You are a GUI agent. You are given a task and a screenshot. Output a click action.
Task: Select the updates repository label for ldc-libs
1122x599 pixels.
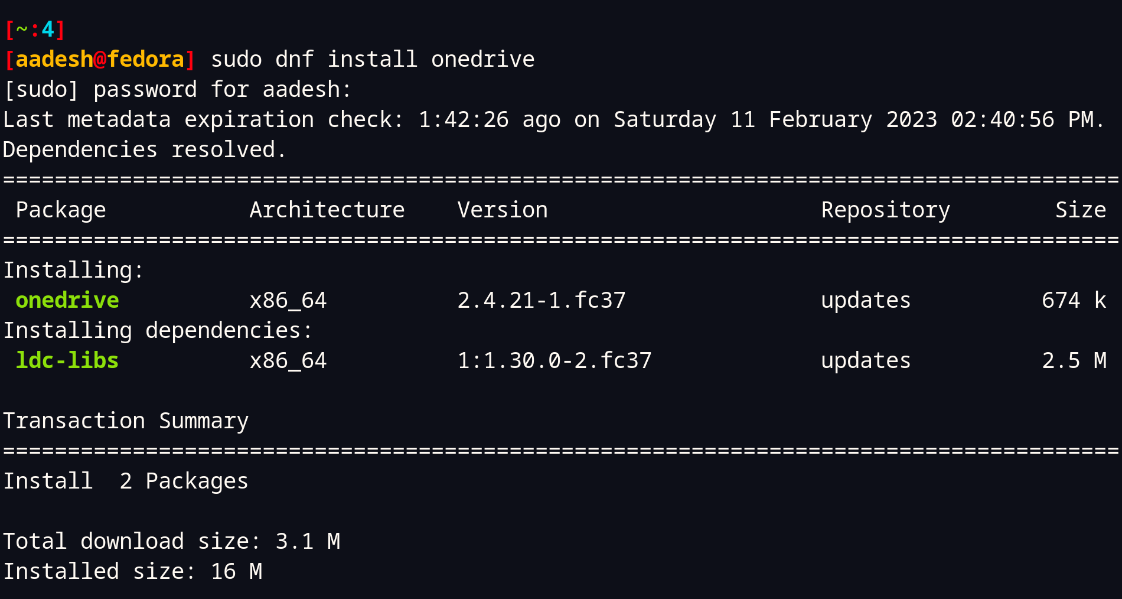[865, 360]
